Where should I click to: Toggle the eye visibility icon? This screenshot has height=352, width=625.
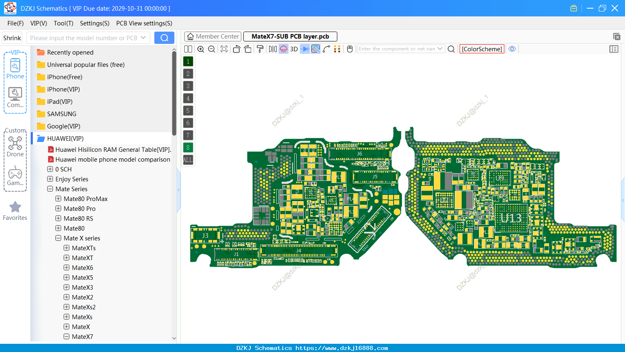512,49
